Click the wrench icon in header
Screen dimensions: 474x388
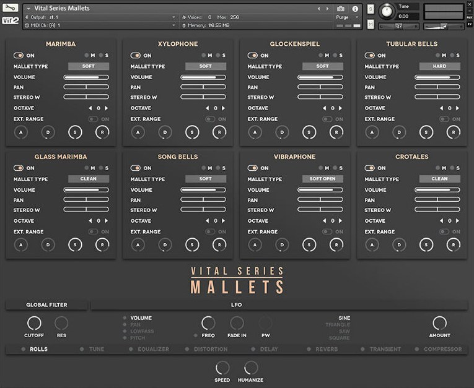pyautogui.click(x=11, y=8)
